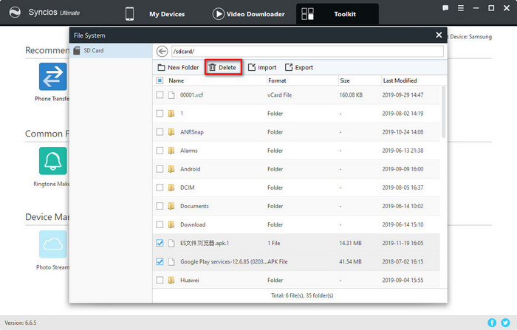This screenshot has height=330, width=517.
Task: Check the Alarms folder checkbox
Action: (160, 151)
